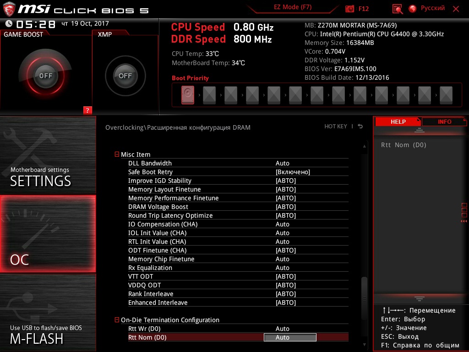The image size is (469, 352).
Task: Open the OC section
Action: tap(48, 234)
